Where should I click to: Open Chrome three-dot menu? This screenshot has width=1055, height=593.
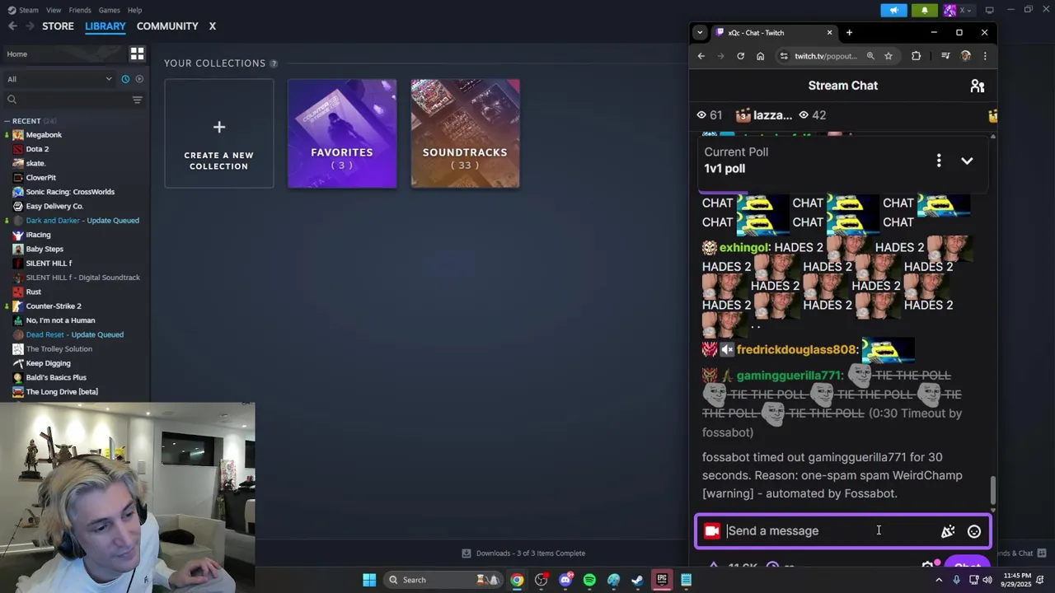(x=985, y=56)
